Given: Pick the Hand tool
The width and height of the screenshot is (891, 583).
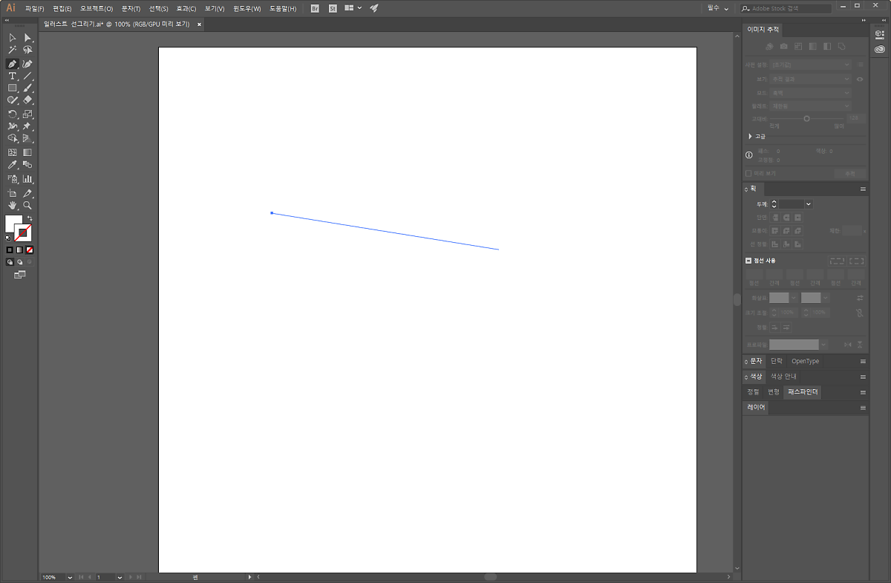Looking at the screenshot, I should 13,205.
